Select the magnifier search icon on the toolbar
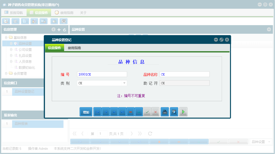 (x=6, y=21)
